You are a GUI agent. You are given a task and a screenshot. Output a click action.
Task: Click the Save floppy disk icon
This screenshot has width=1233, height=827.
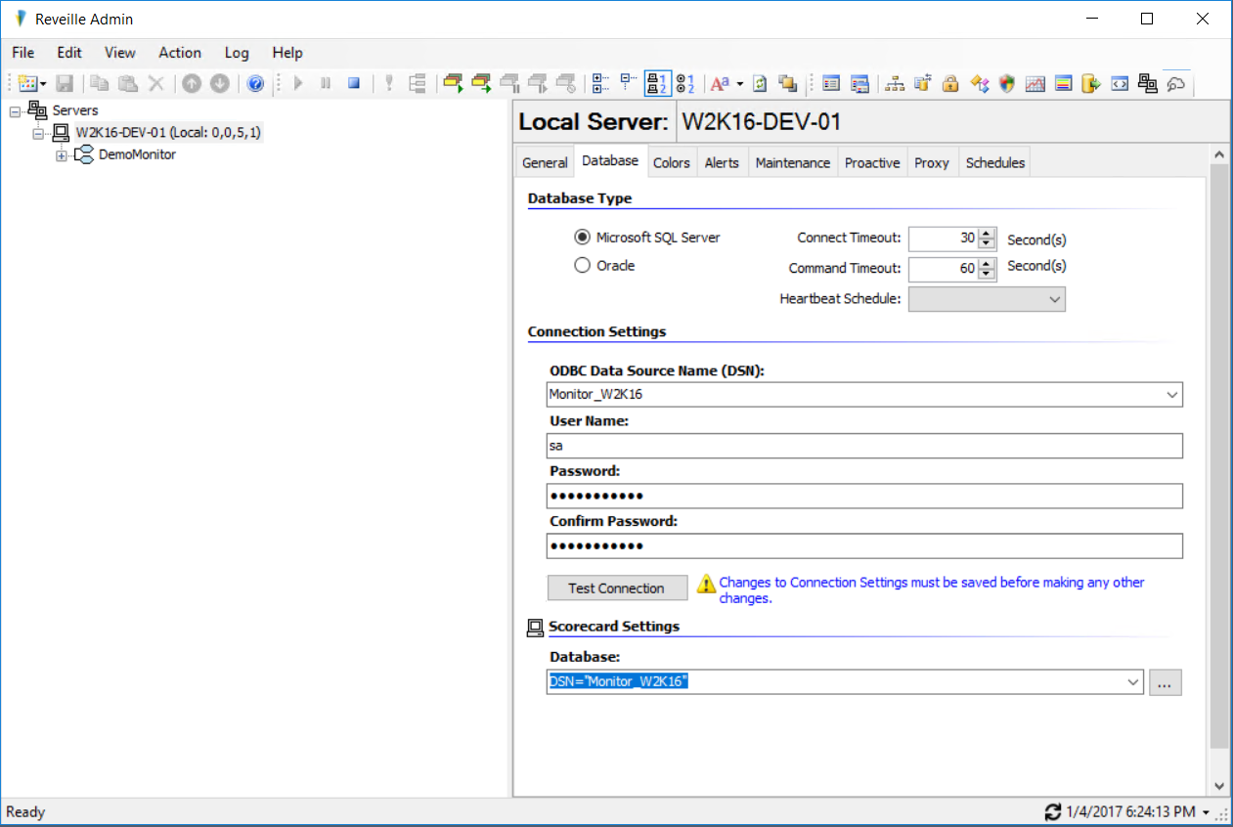point(65,84)
